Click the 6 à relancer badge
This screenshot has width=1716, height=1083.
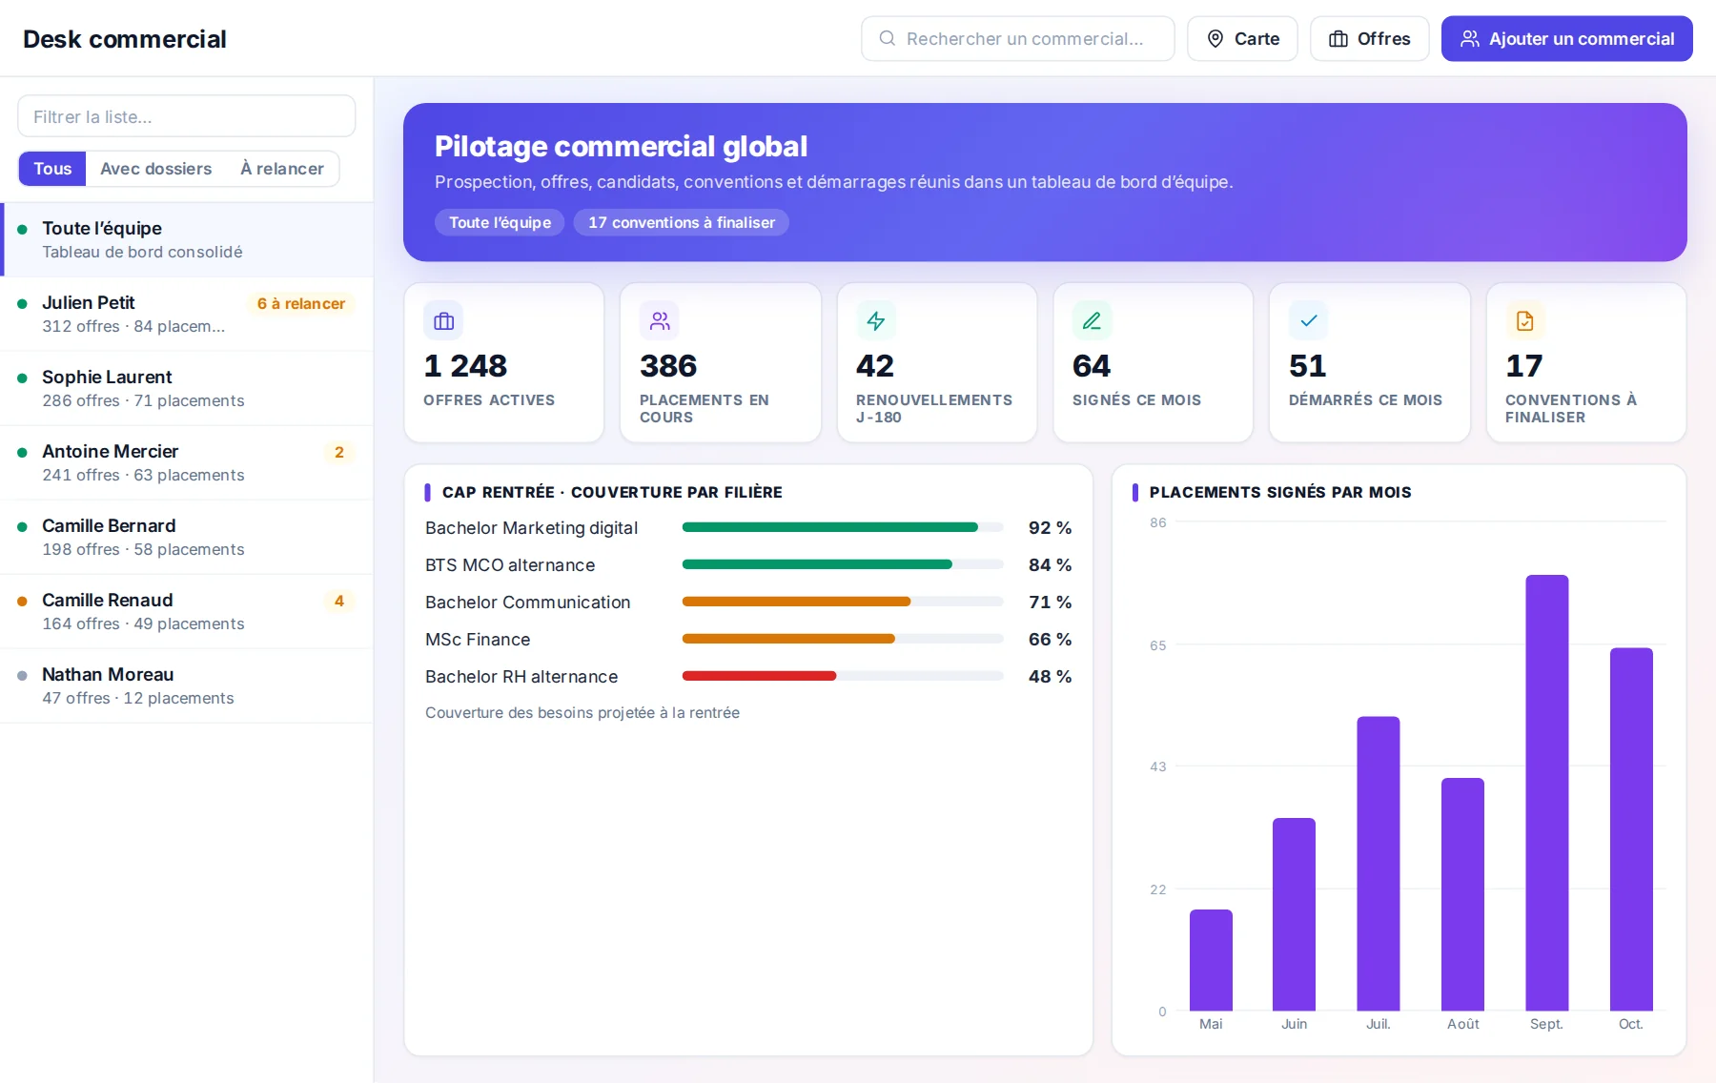point(301,303)
